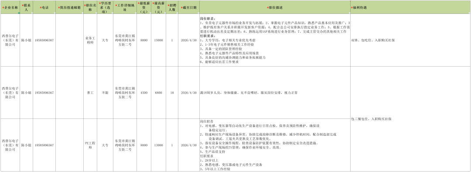Select the 招聘人数 header cell
The width and height of the screenshot is (471, 172).
pos(172,7)
